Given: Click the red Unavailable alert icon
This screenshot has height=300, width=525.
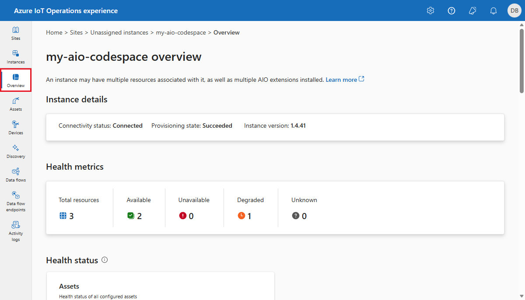Looking at the screenshot, I should (x=182, y=216).
